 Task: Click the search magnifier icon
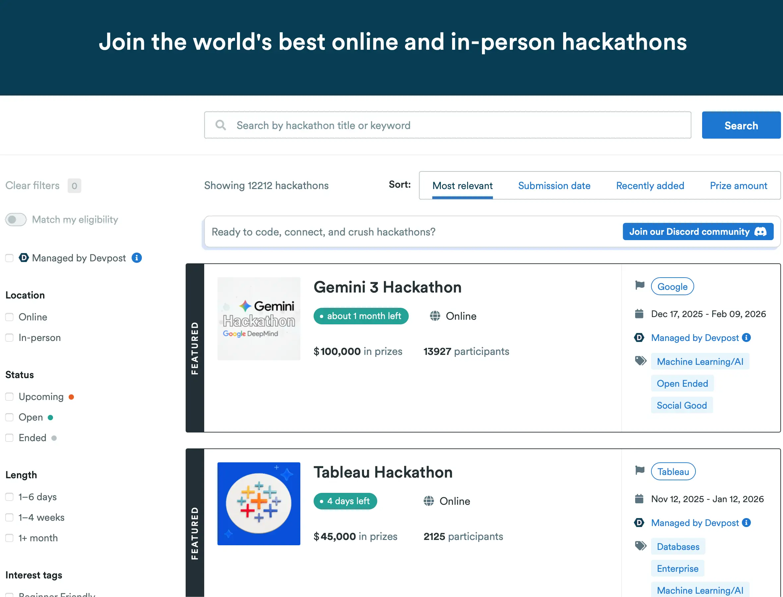click(220, 125)
